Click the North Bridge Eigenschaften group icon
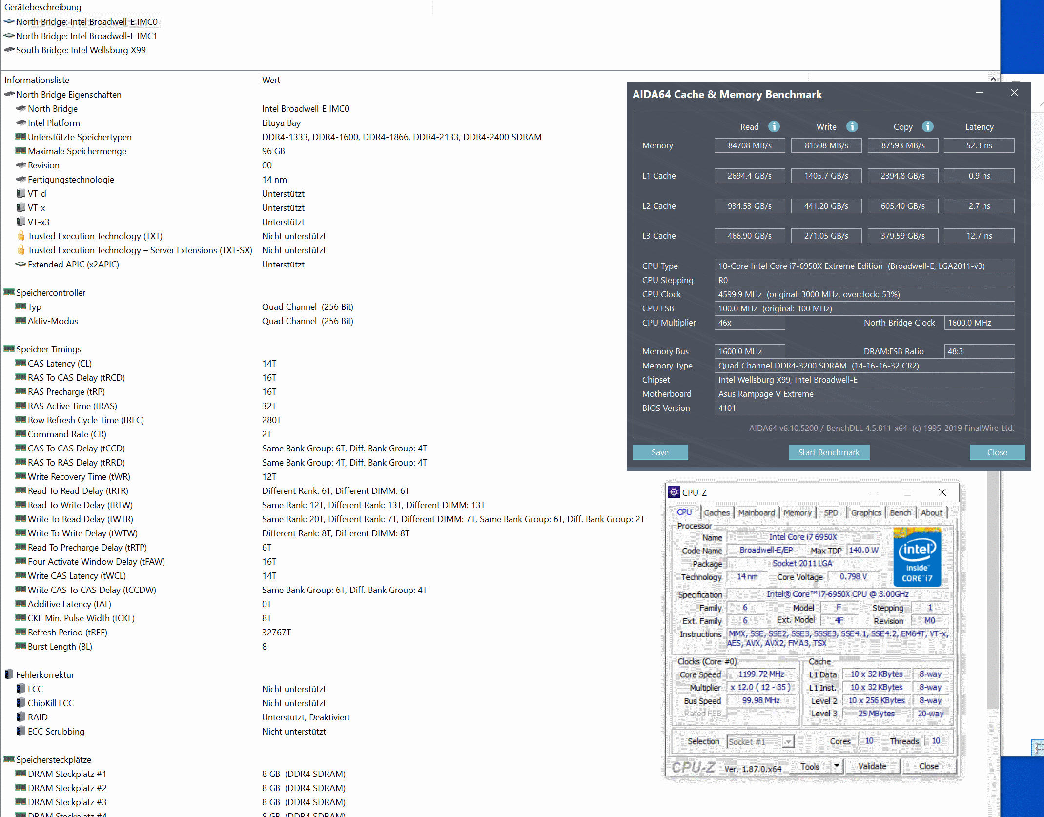Image resolution: width=1044 pixels, height=817 pixels. (9, 95)
